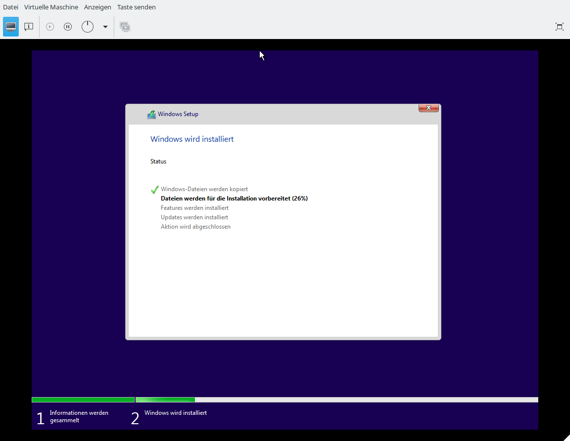The height and width of the screenshot is (441, 570).
Task: Click the completed step 1 progress bar
Action: (83, 400)
